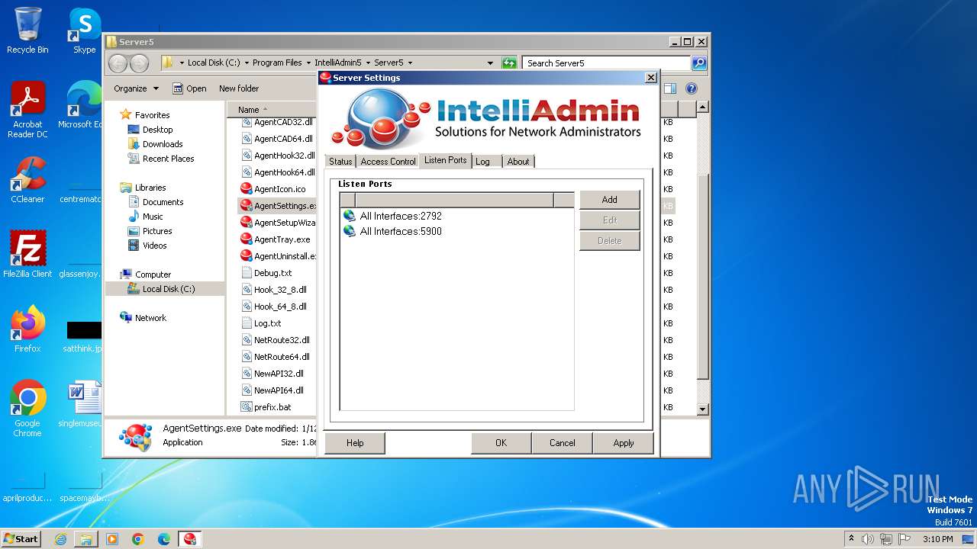The image size is (977, 549).
Task: Select the Listen Ports tab
Action: tap(446, 160)
